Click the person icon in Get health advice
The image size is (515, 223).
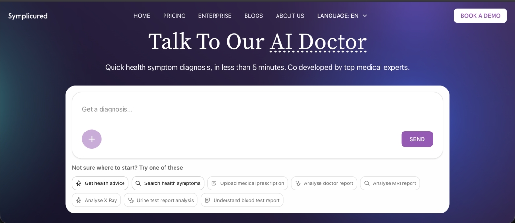click(x=79, y=183)
